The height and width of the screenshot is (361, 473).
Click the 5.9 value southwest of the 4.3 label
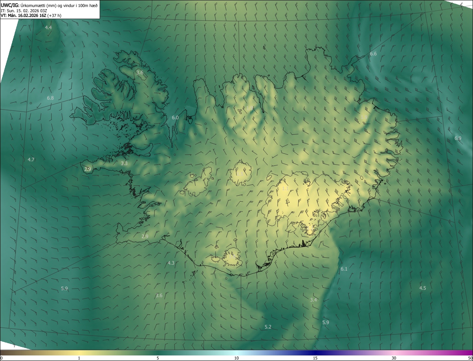64,288
